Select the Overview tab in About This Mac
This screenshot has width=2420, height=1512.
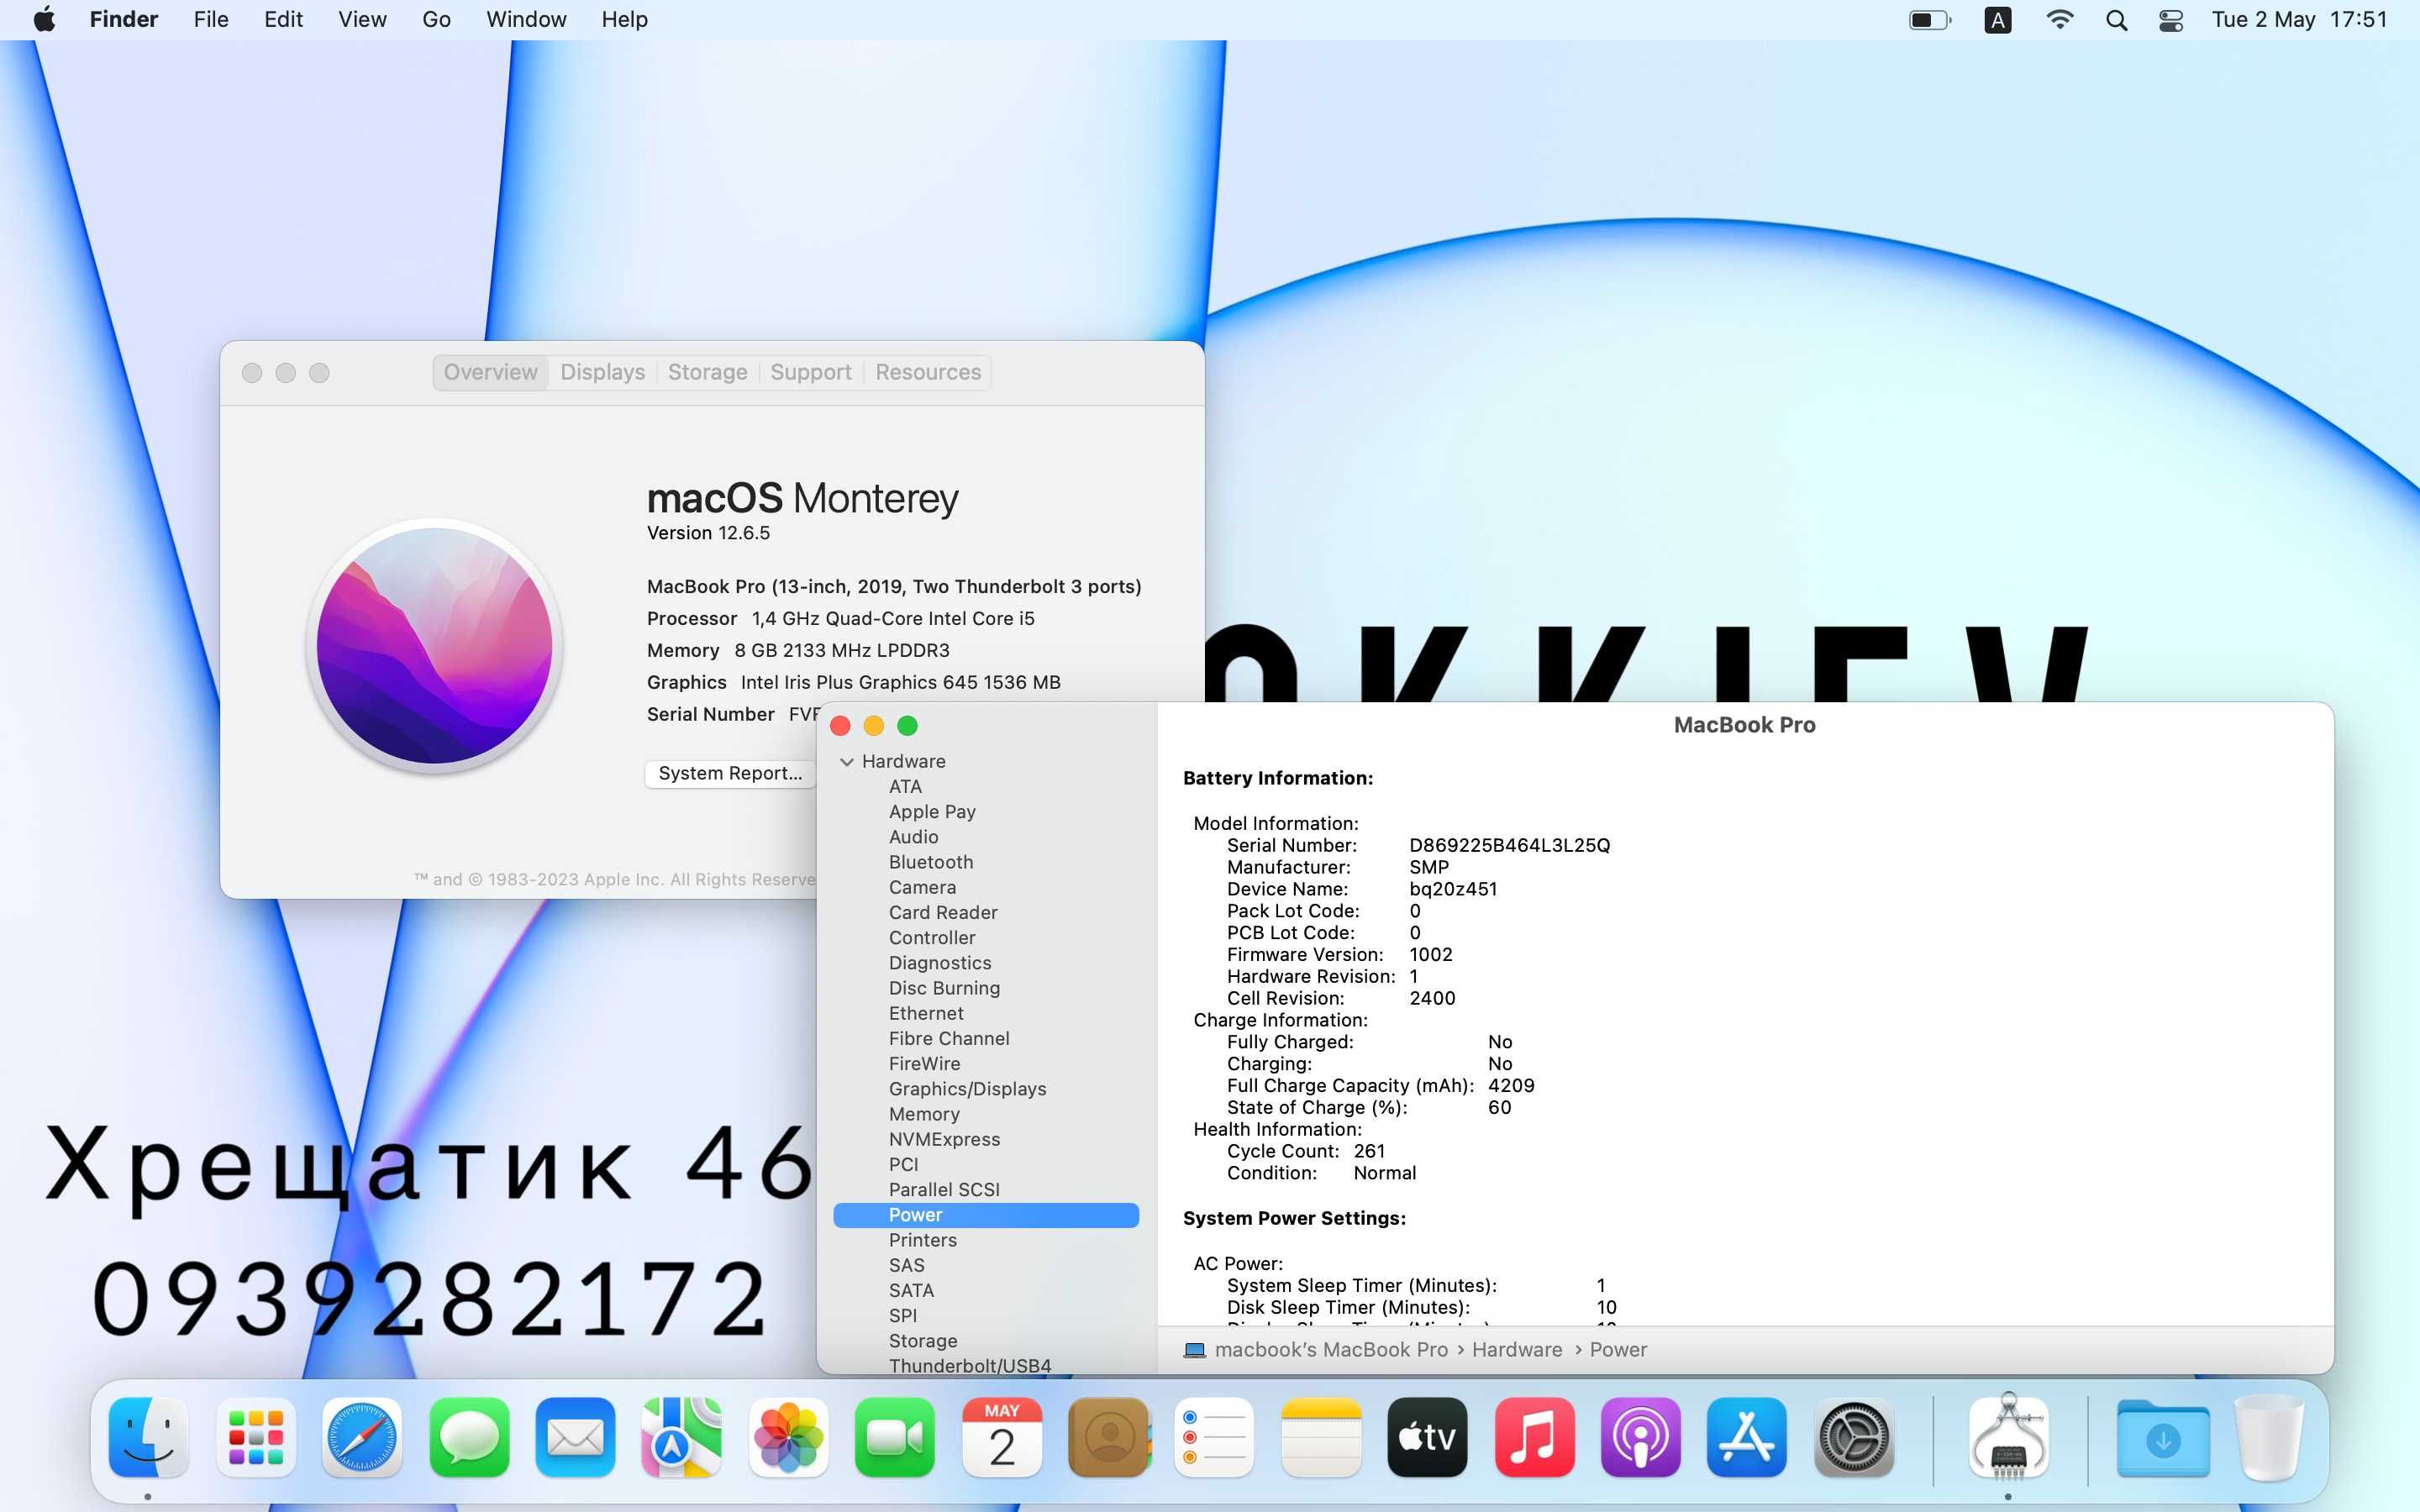(x=488, y=371)
